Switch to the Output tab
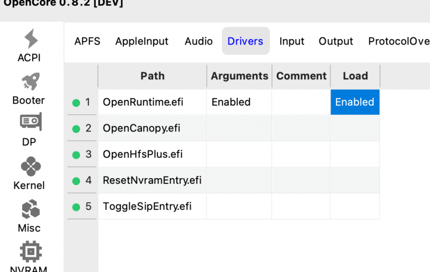This screenshot has width=430, height=272. pyautogui.click(x=336, y=41)
